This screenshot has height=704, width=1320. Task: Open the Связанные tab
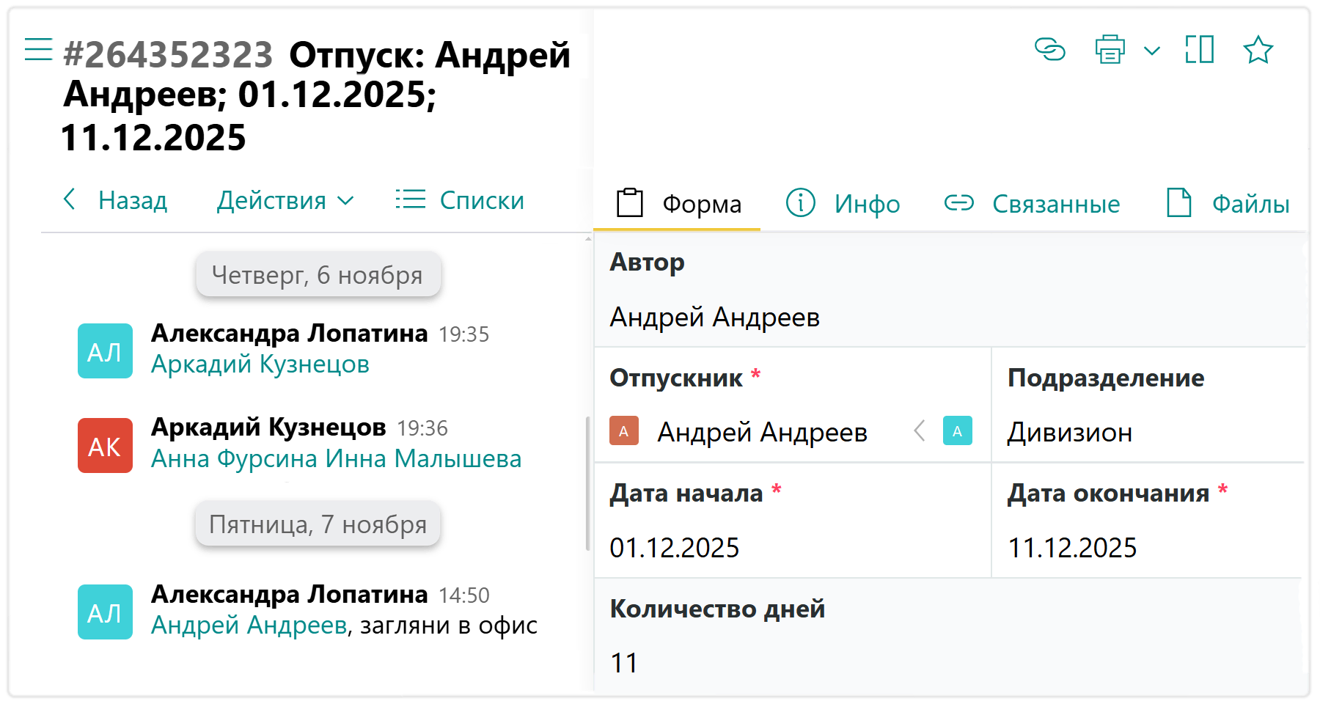point(1032,203)
